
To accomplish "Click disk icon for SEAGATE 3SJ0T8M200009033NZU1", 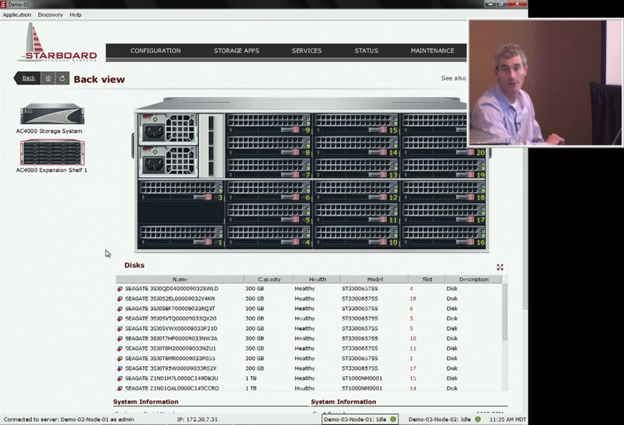I will pos(120,349).
